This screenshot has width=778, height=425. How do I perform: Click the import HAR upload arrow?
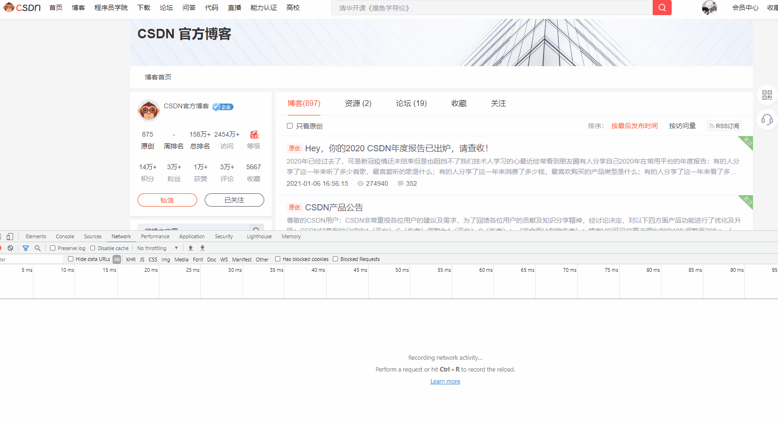(190, 248)
